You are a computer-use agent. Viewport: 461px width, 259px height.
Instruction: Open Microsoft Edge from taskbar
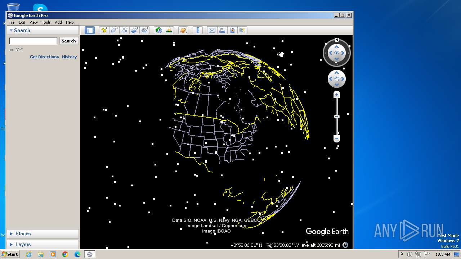(77, 254)
